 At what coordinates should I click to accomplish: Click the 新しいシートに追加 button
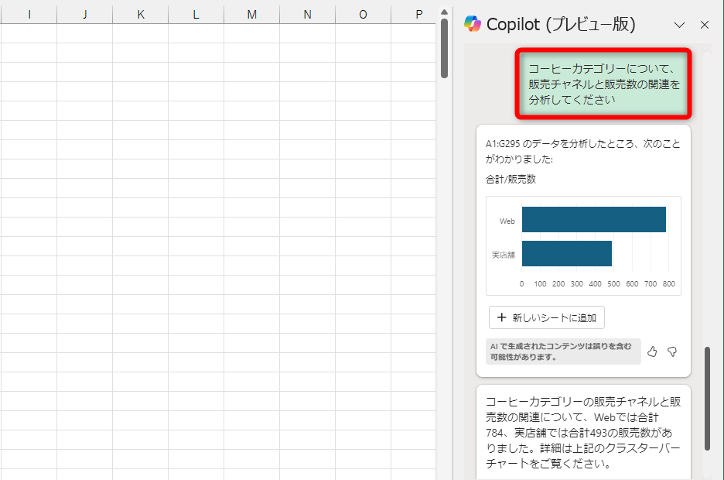click(546, 317)
